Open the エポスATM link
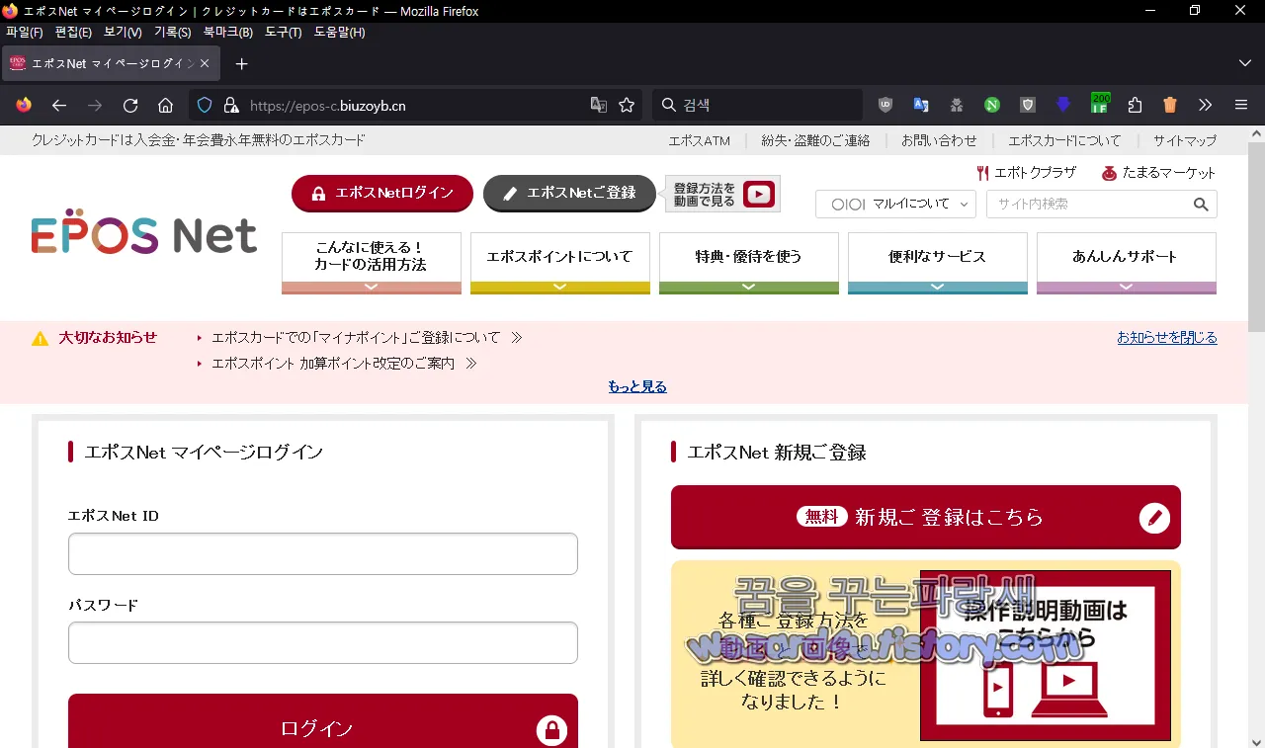 [699, 141]
